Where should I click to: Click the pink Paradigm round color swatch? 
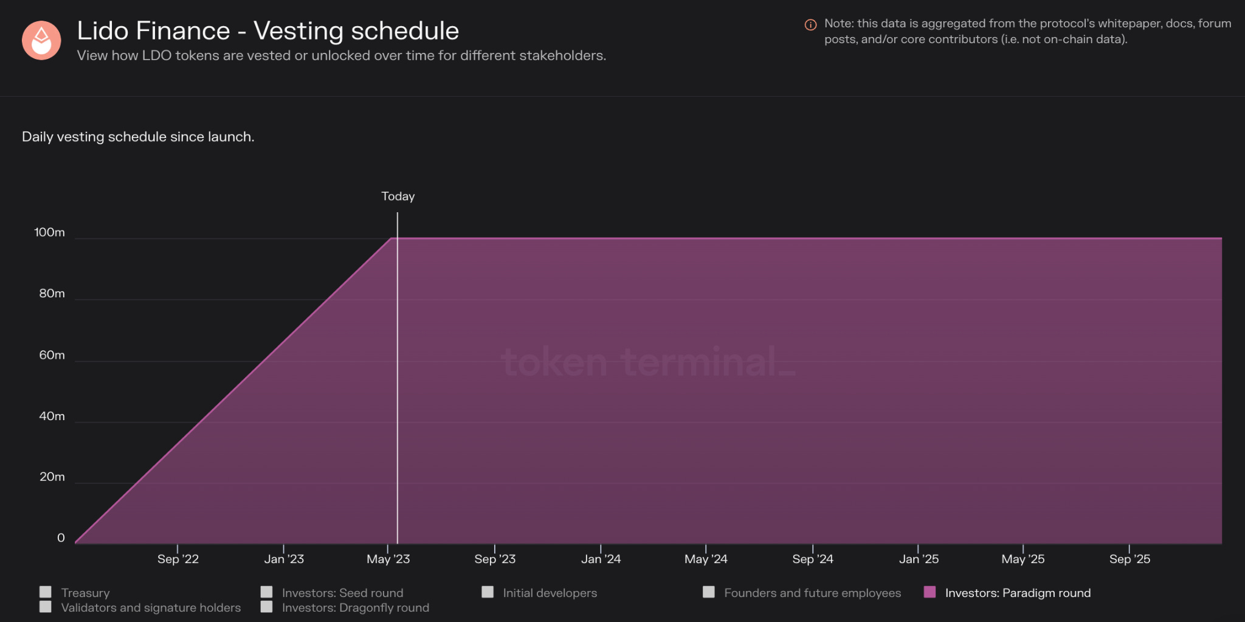[x=929, y=592]
